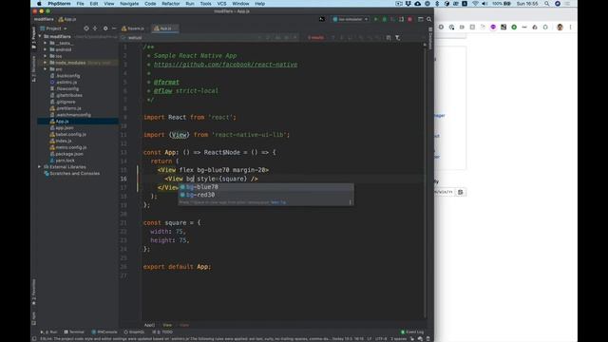Select bg-red30 autocomplete suggestion
The width and height of the screenshot is (608, 342).
266,195
